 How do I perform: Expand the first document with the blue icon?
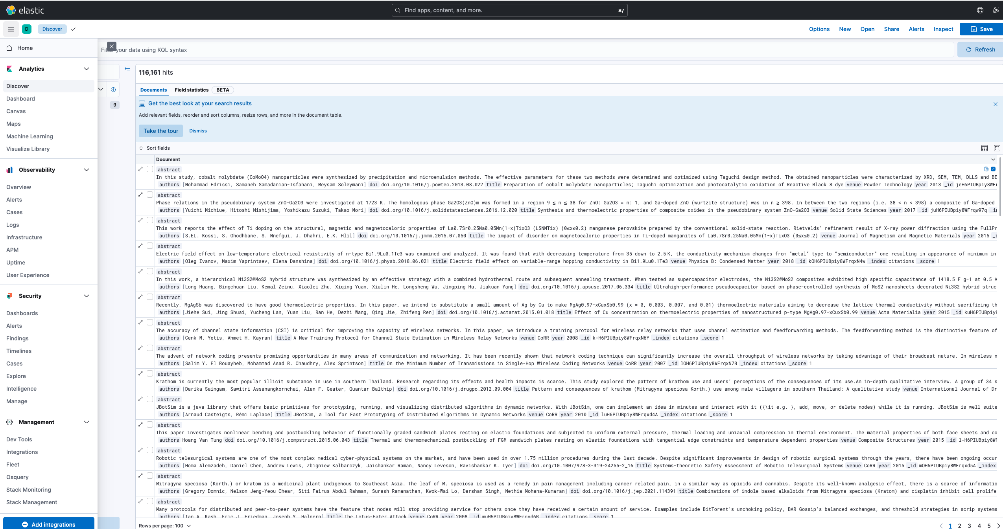[x=994, y=169]
